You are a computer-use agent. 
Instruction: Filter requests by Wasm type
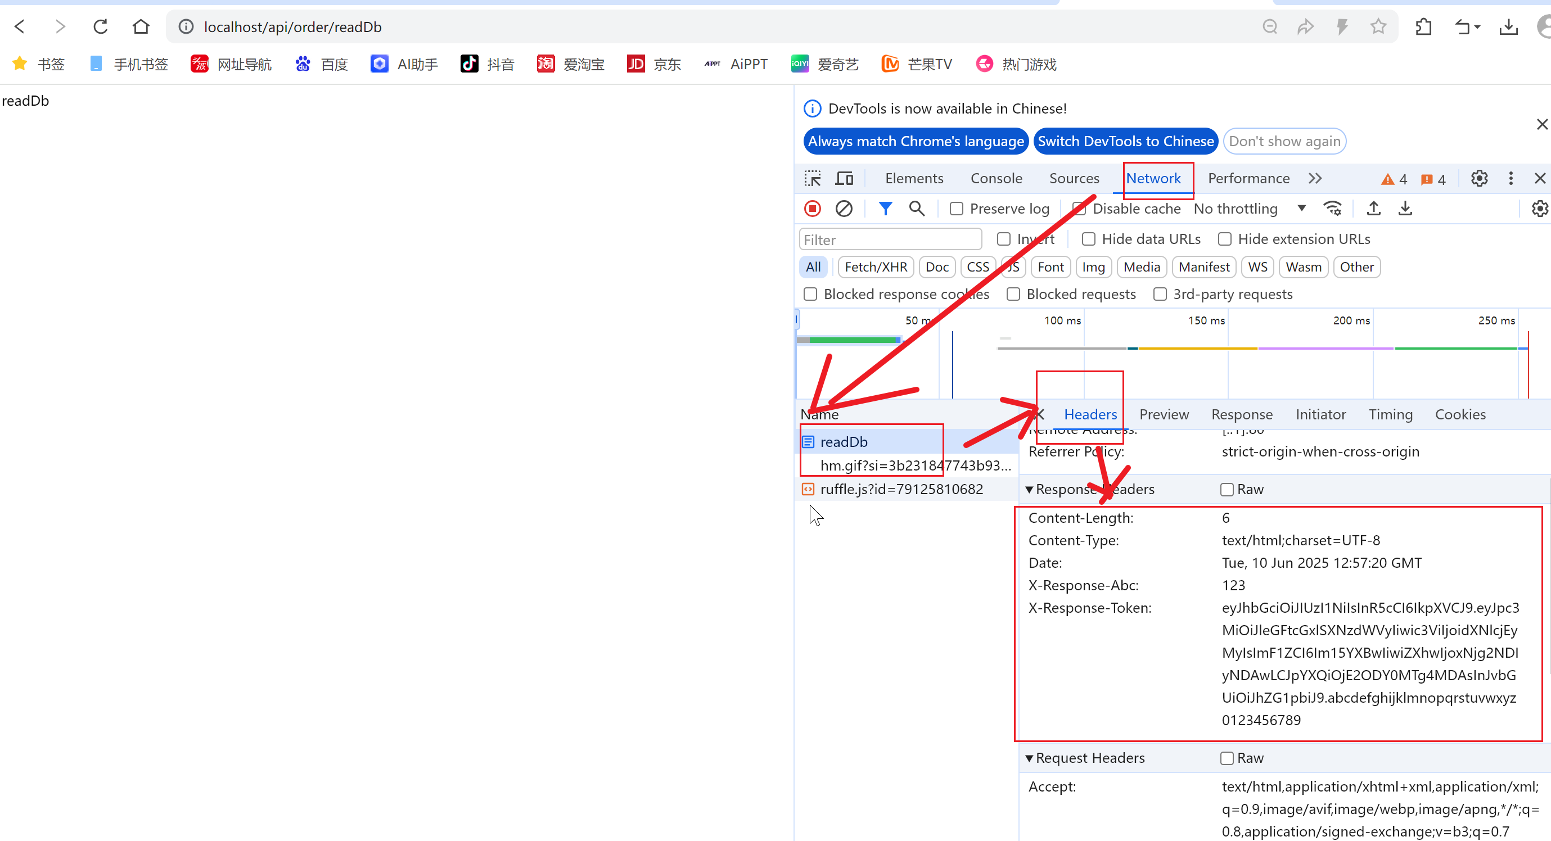[x=1302, y=266]
